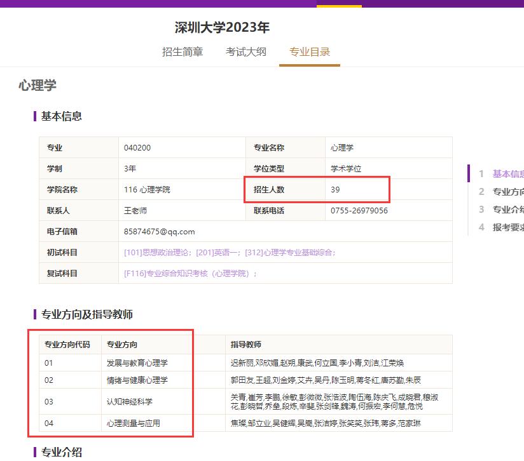Click the 心理学 page heading

(x=38, y=85)
